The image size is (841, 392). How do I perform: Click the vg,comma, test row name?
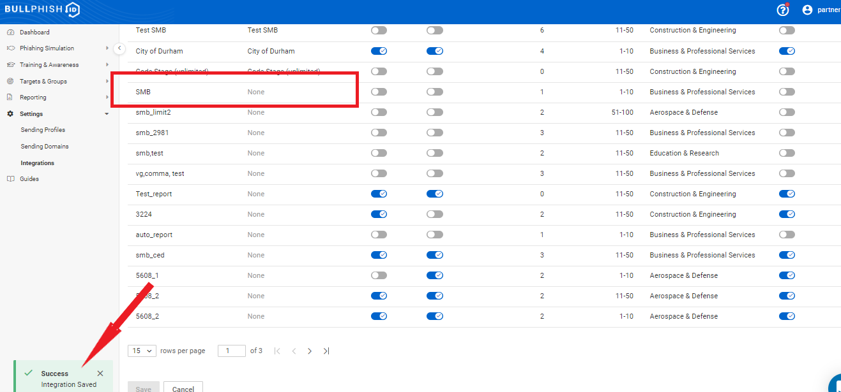[160, 173]
